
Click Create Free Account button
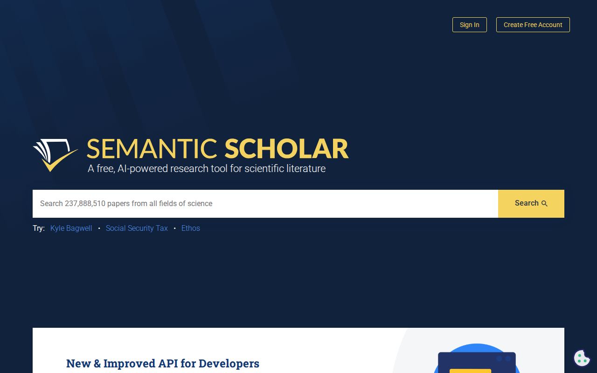pos(533,25)
